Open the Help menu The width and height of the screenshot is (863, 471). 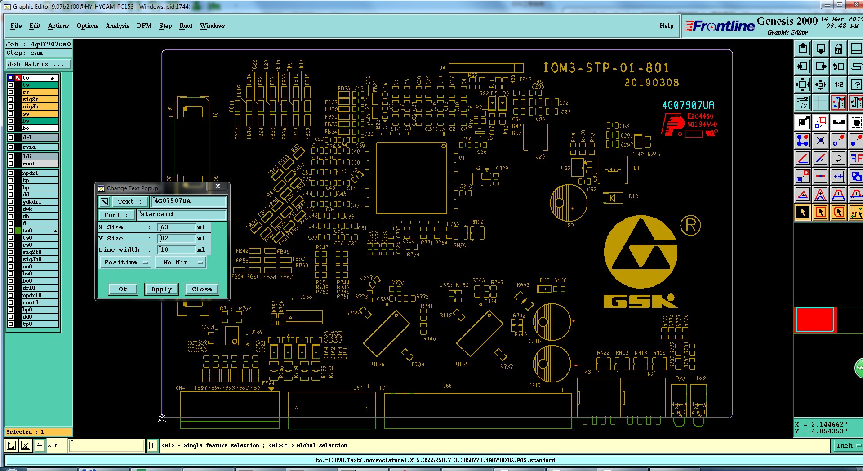coord(667,26)
